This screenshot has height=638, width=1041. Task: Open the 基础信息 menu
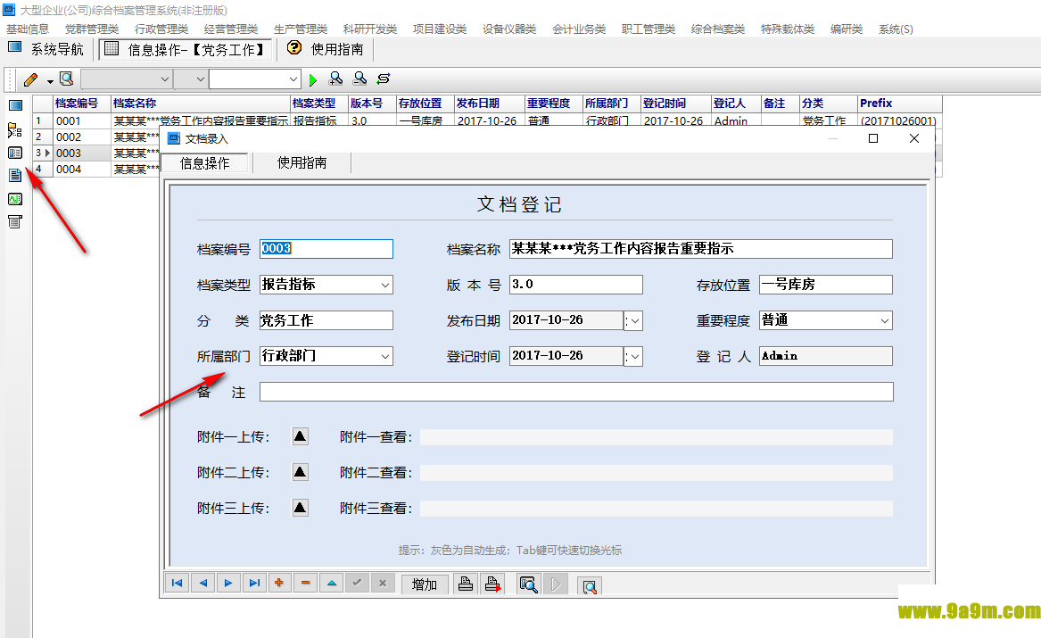tap(28, 29)
